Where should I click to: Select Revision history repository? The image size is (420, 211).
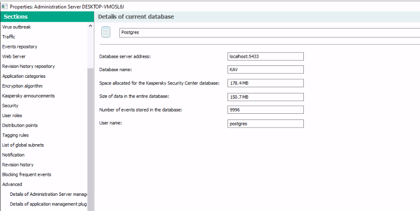pos(28,66)
